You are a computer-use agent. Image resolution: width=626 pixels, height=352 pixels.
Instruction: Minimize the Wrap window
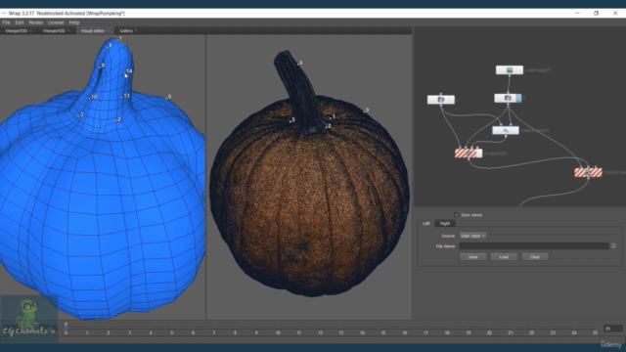pos(577,13)
